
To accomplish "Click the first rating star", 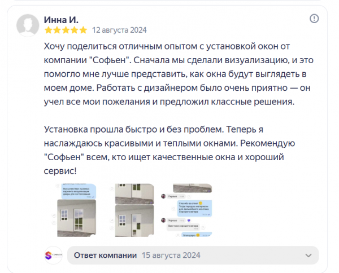I will point(48,30).
